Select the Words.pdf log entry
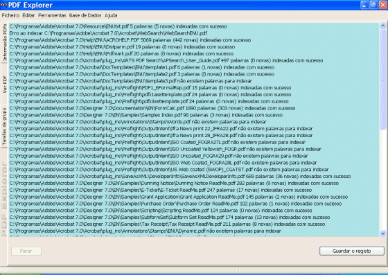 click(x=138, y=122)
